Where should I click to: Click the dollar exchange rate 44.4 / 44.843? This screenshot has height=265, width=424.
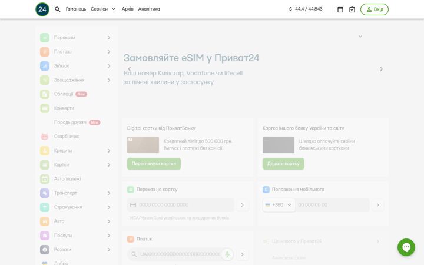[306, 9]
